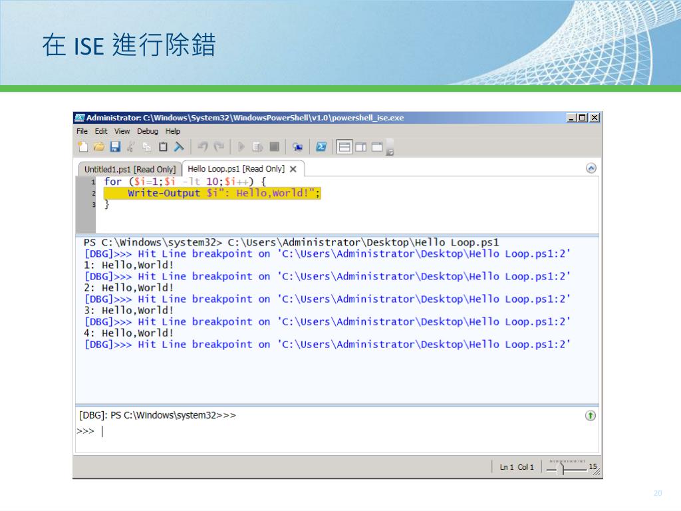Click the Paste clipboard icon
The image size is (681, 511).
click(x=163, y=147)
